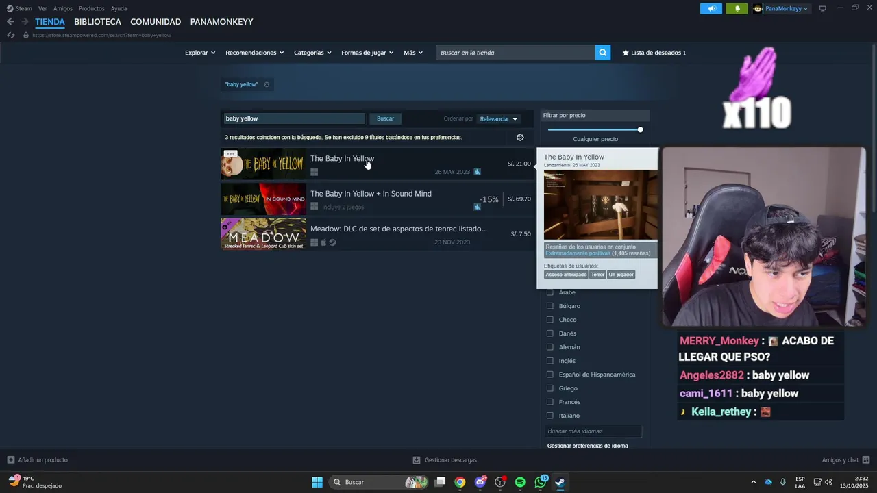Open Lista de deseados

(x=654, y=53)
